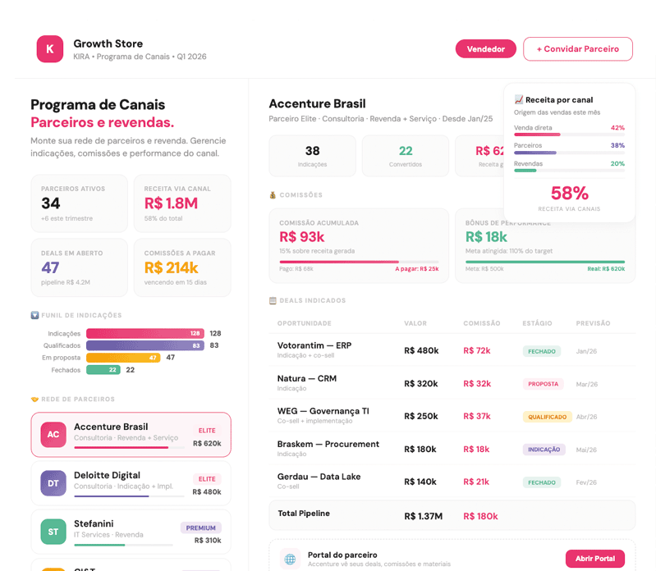This screenshot has height=571, width=665.
Task: Click the pink K logo icon
Action: pos(49,49)
